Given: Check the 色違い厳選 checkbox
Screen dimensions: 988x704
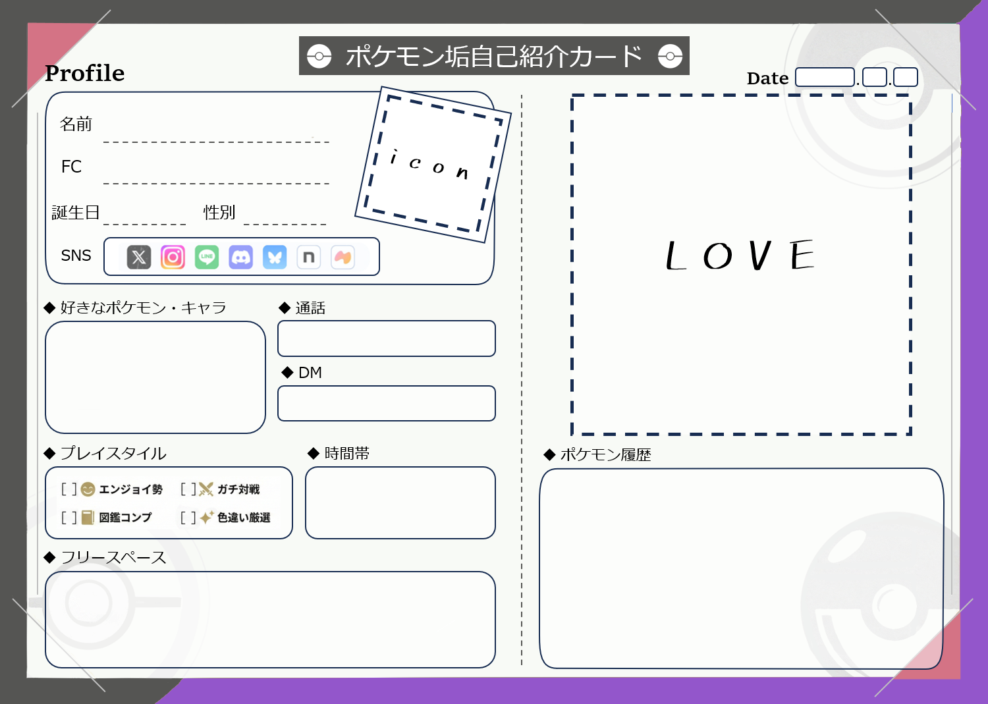Looking at the screenshot, I should point(188,518).
